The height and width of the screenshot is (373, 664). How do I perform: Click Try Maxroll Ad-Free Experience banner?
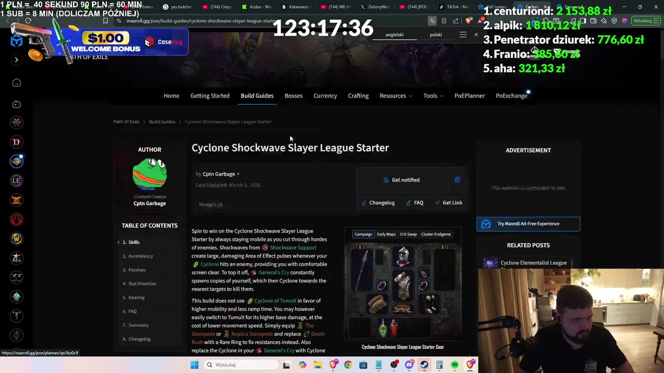[528, 224]
